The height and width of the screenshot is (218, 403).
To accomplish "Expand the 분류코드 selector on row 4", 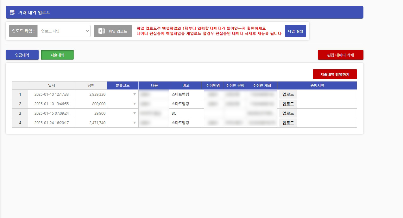I will coord(134,123).
